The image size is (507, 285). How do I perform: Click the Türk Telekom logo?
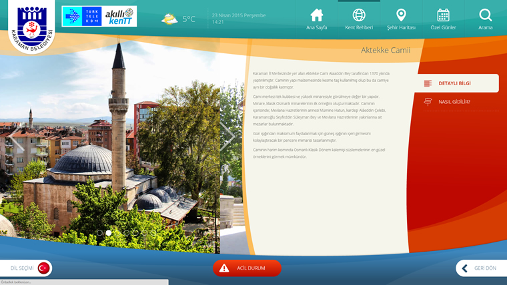point(82,16)
